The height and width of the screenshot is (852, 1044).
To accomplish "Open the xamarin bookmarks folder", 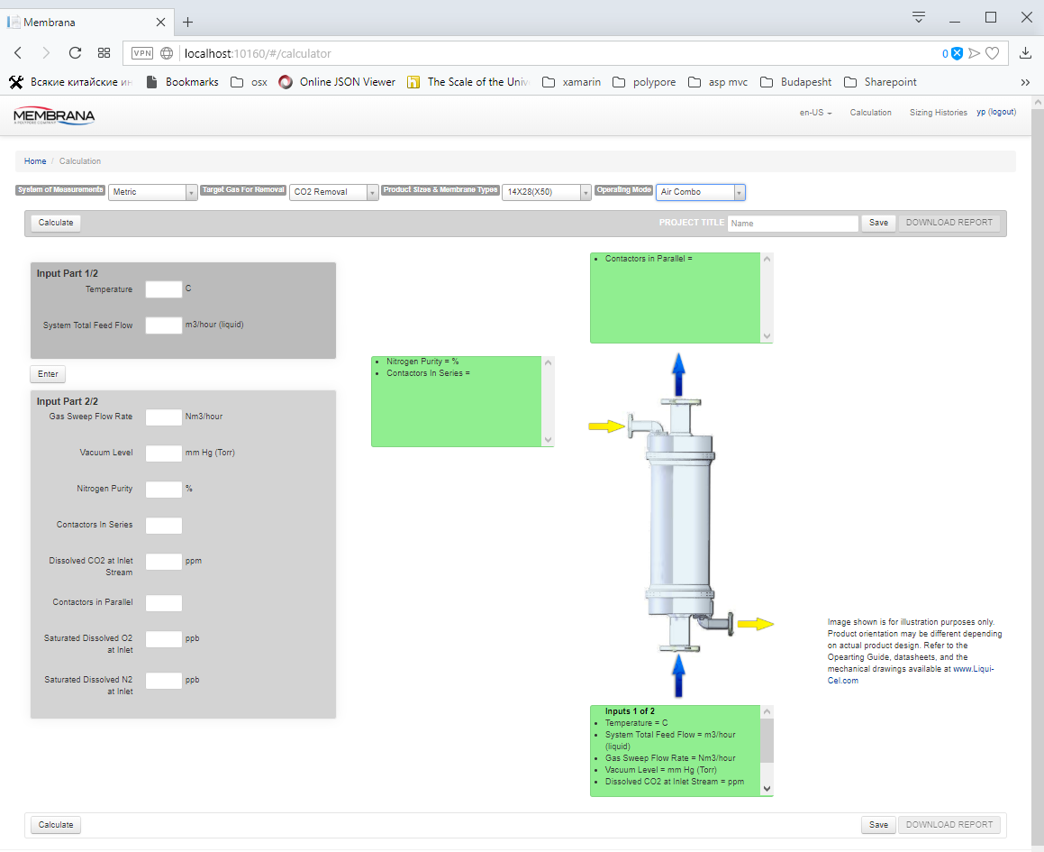I will pos(571,82).
